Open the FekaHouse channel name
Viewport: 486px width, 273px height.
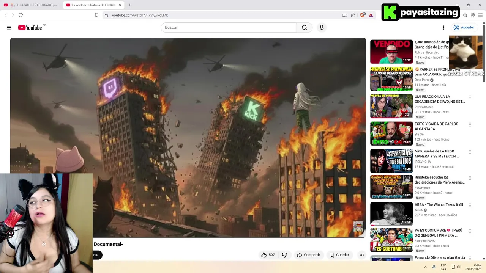point(422,188)
